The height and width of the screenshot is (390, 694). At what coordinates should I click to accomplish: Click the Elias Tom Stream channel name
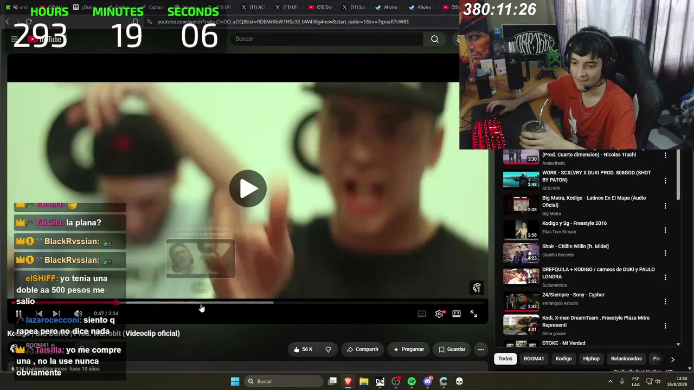tap(559, 232)
